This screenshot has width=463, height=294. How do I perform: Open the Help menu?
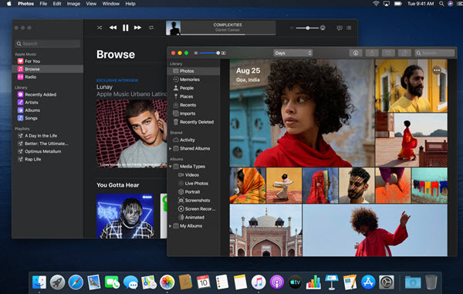pyautogui.click(x=130, y=4)
